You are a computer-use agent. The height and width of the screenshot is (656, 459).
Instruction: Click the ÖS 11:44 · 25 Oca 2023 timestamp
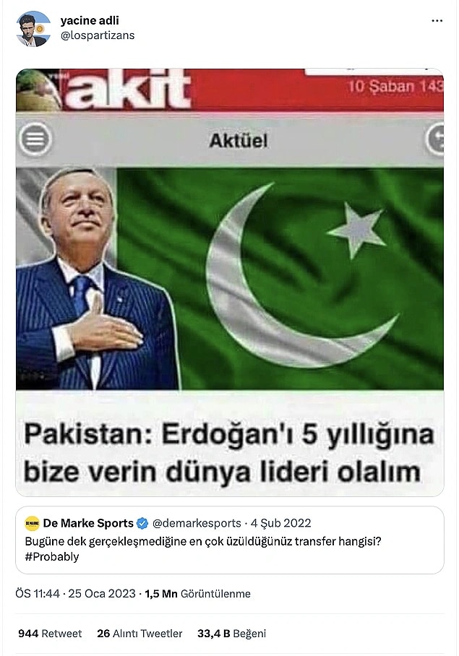(76, 594)
